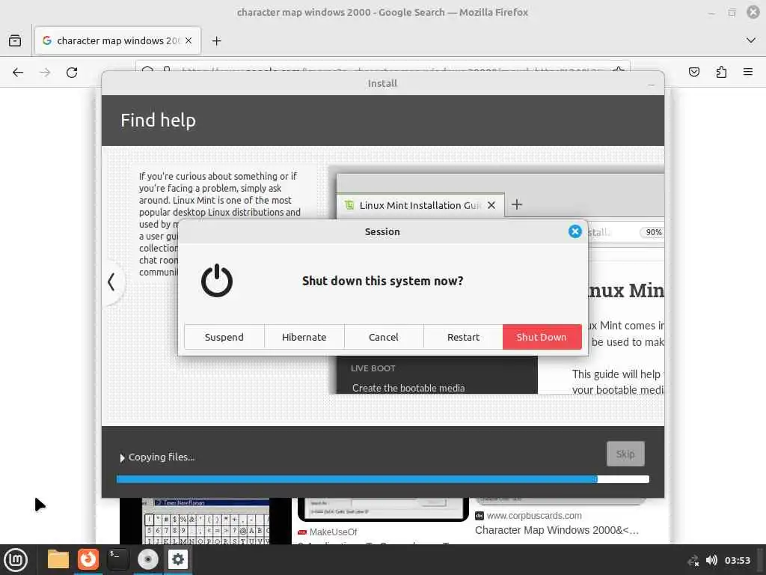
Task: Maximize the Firefox window
Action: coord(732,12)
